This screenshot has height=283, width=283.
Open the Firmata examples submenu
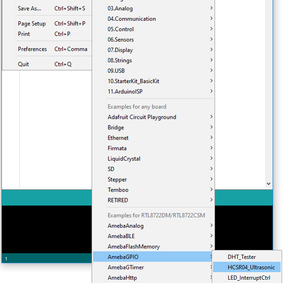(x=154, y=149)
